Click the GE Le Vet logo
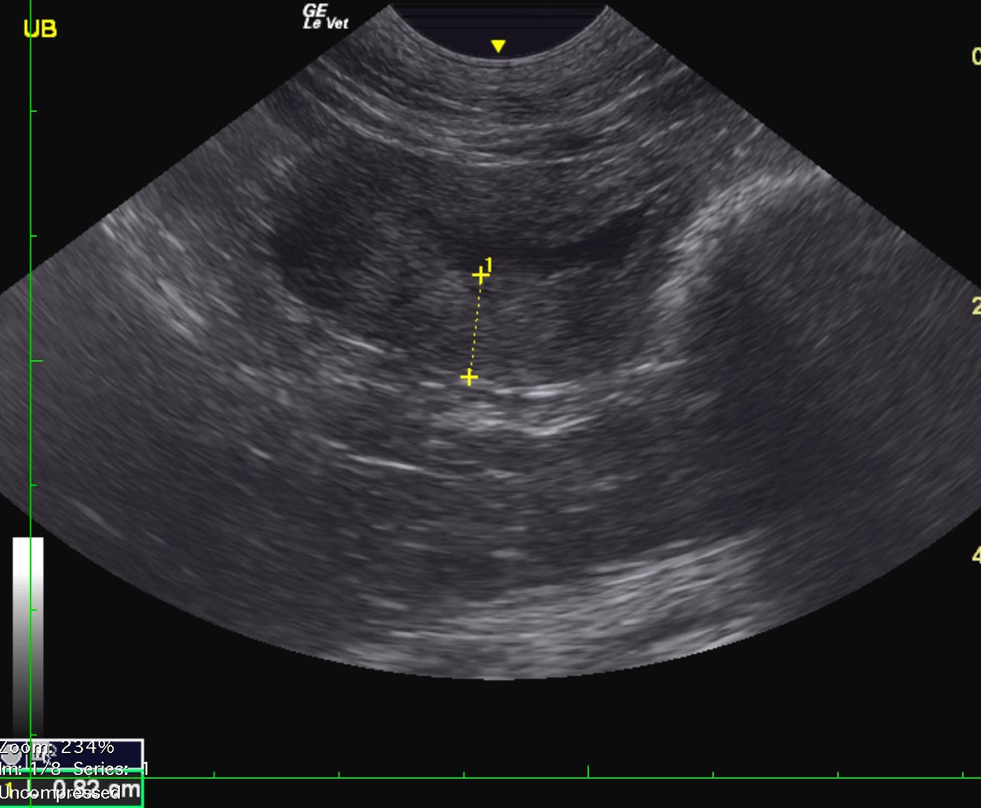This screenshot has width=981, height=808. click(x=324, y=17)
